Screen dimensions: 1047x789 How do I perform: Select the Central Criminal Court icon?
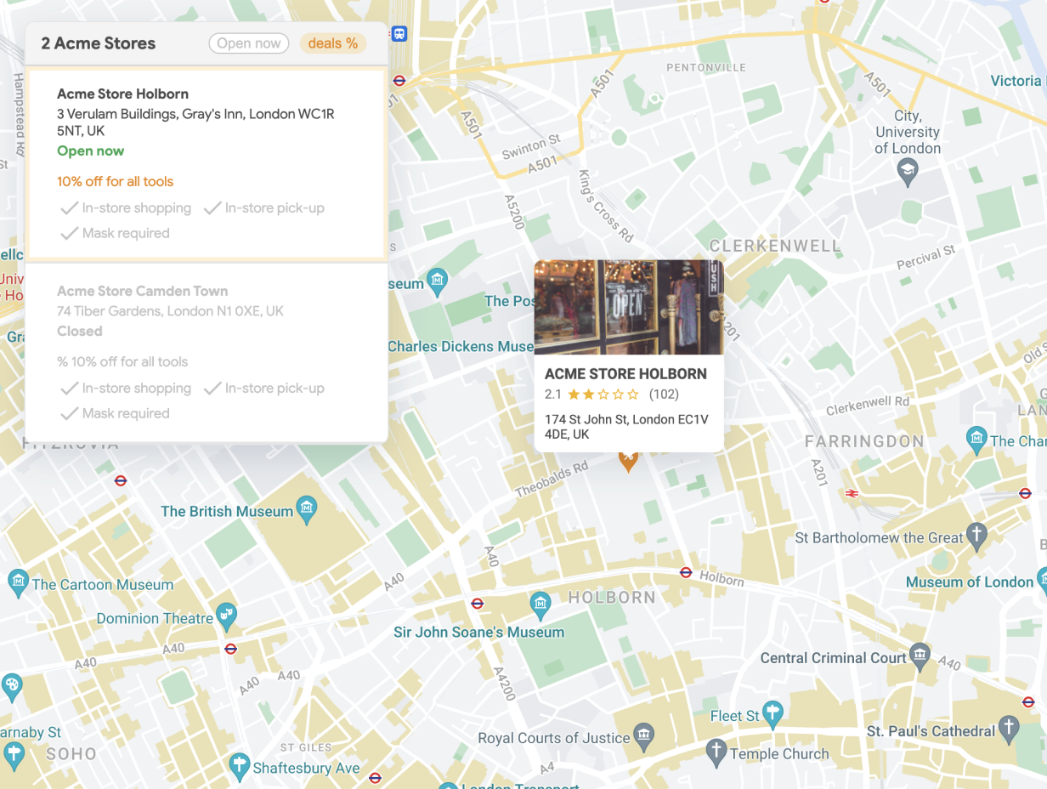920,656
